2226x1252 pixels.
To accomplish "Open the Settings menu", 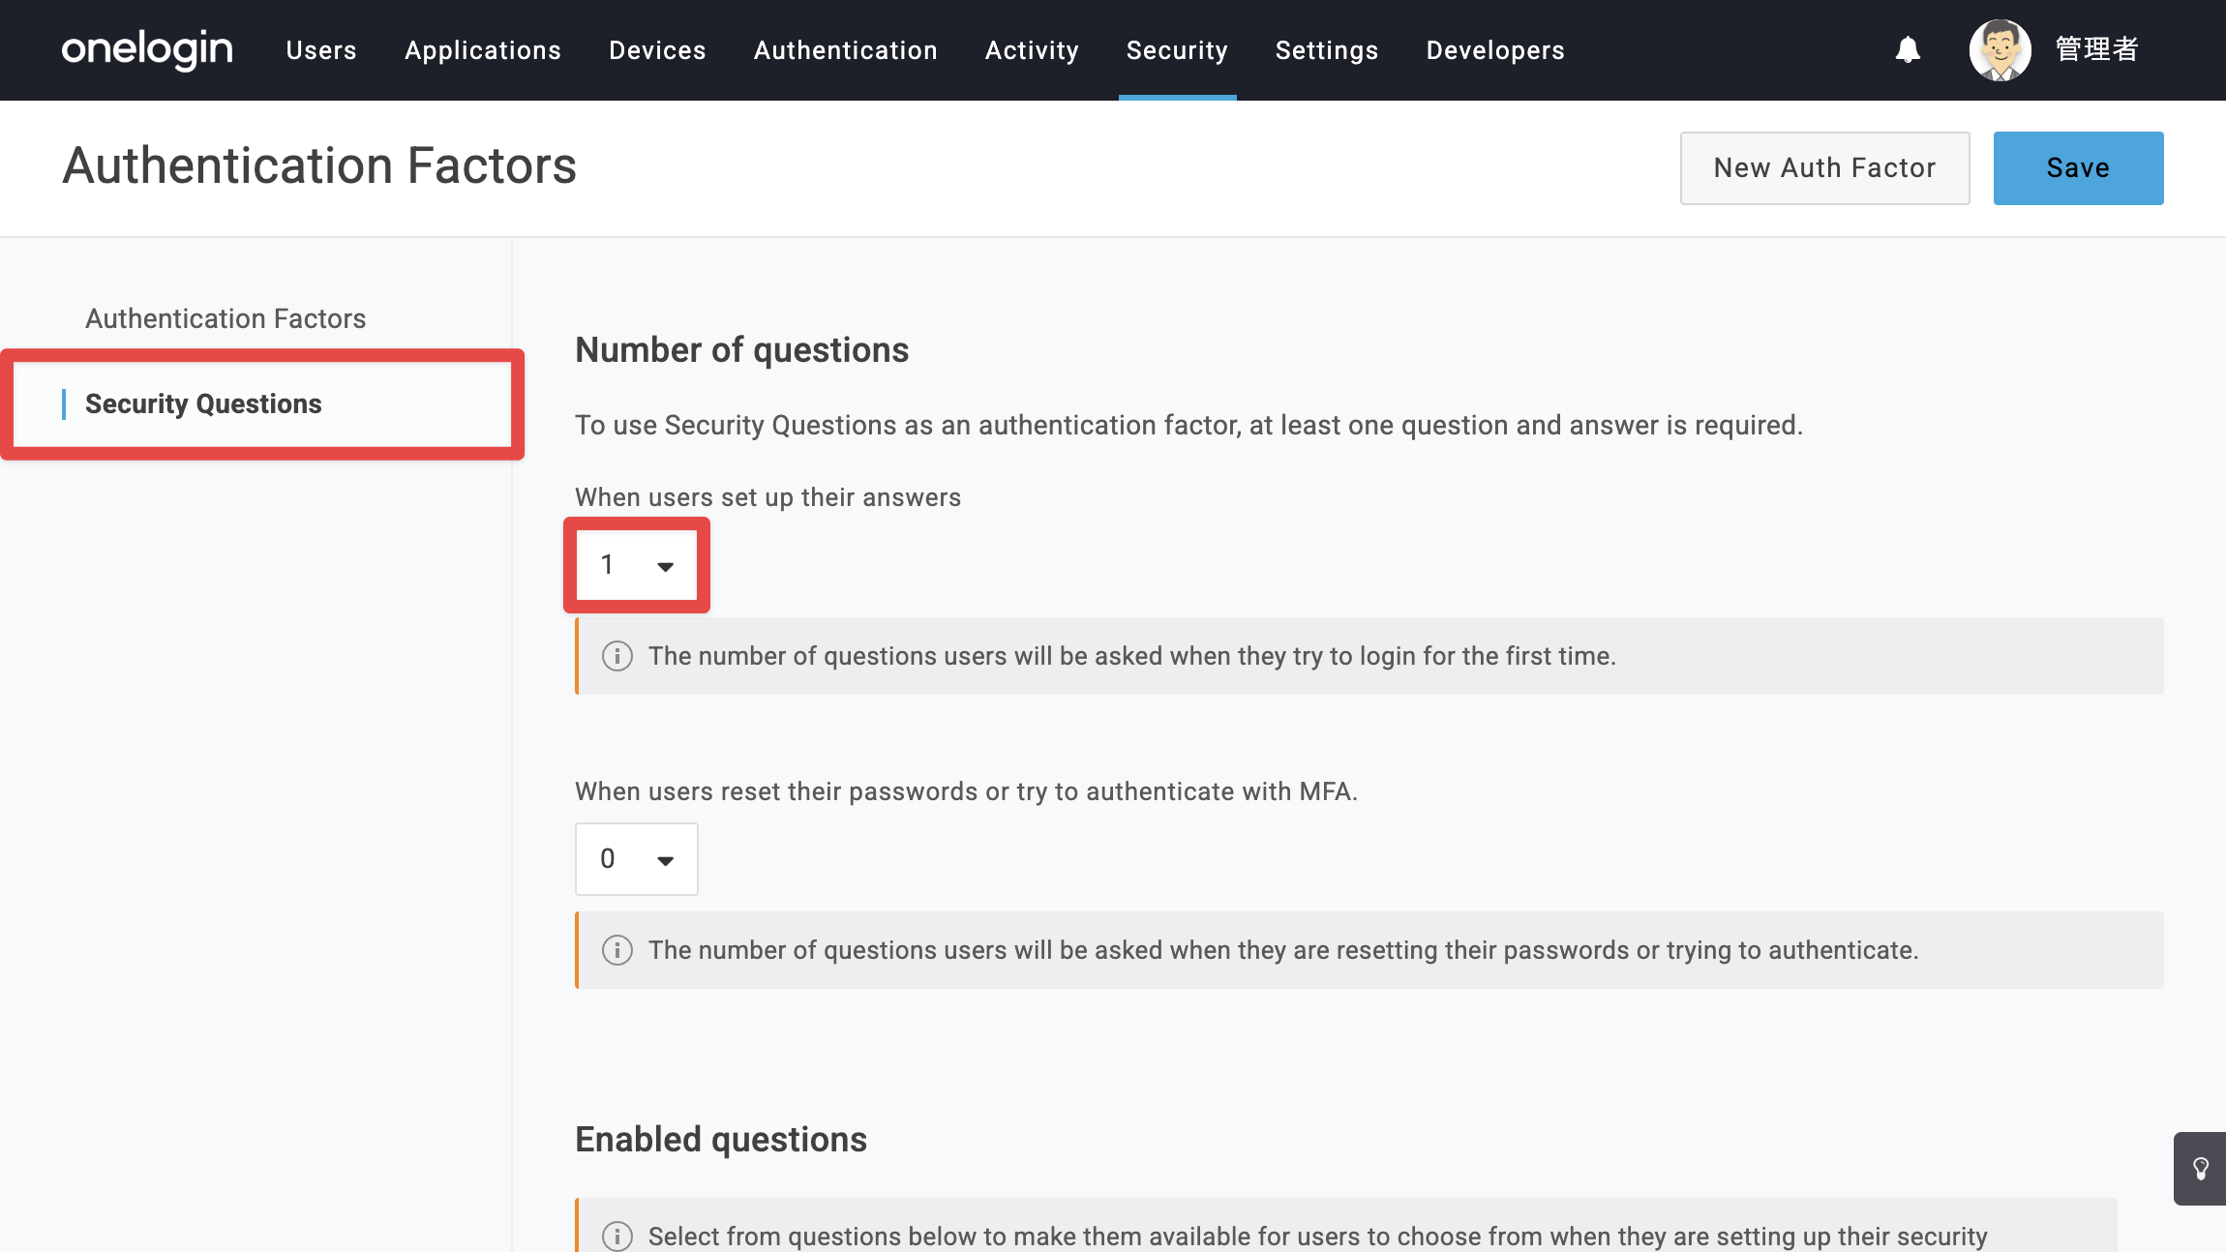I will 1327,50.
